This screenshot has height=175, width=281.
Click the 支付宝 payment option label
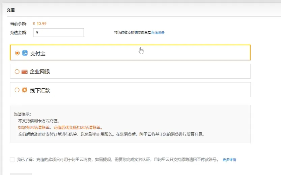[38, 53]
